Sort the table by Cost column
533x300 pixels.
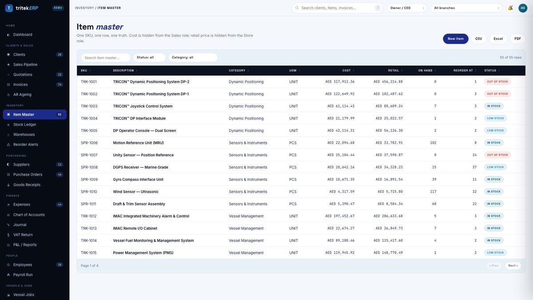348,71
